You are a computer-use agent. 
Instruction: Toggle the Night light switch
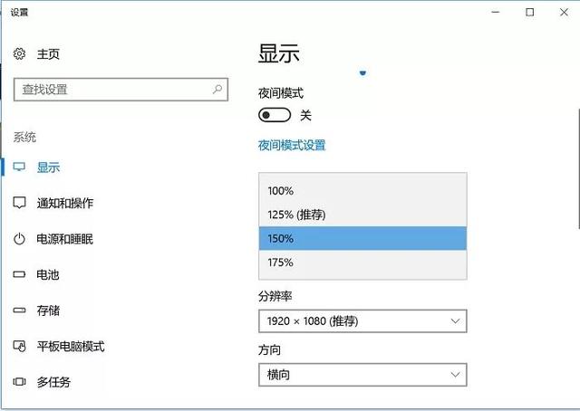point(275,115)
